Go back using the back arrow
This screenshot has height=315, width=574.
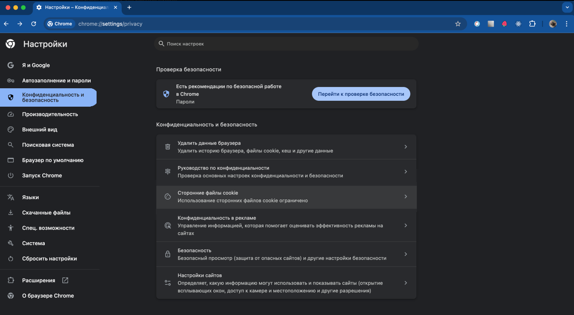(x=6, y=24)
